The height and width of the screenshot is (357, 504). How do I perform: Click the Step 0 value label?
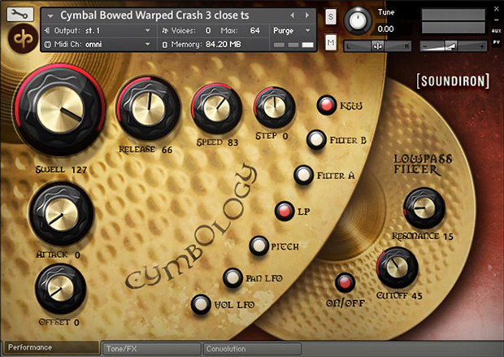pos(272,136)
